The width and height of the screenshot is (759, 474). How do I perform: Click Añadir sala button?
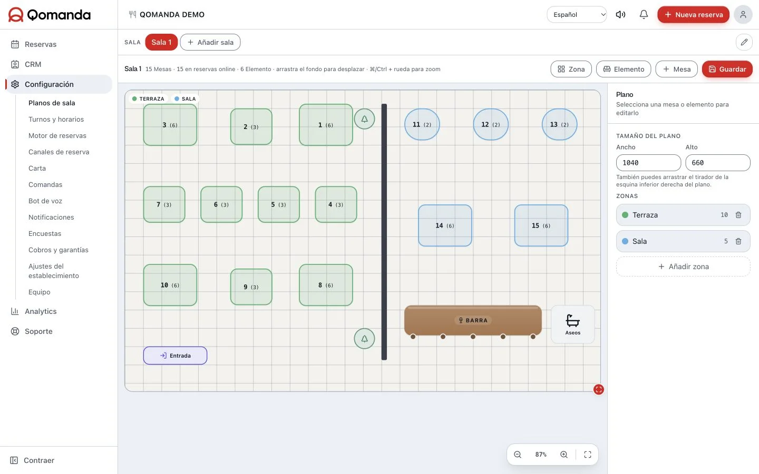pyautogui.click(x=210, y=42)
